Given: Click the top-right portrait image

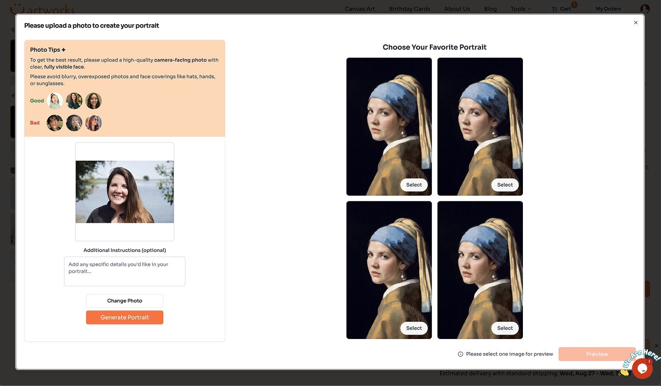Looking at the screenshot, I should click(x=480, y=126).
